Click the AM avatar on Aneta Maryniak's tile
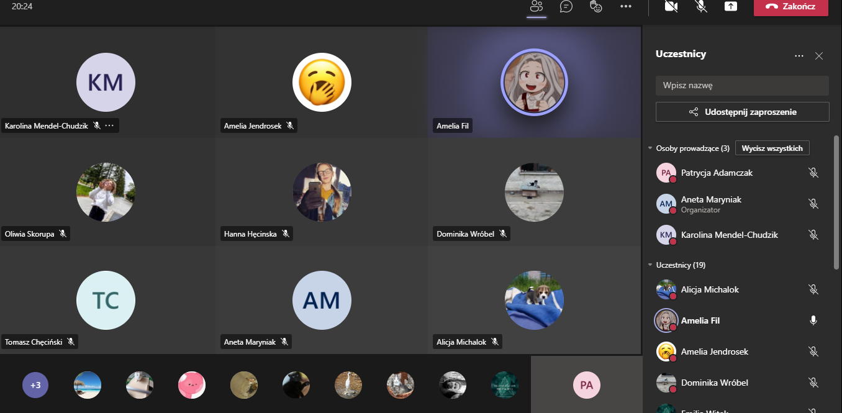842x413 pixels. (x=322, y=300)
